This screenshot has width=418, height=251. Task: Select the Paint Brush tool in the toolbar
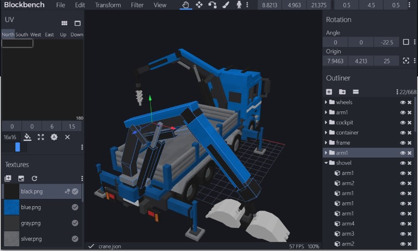click(x=226, y=5)
